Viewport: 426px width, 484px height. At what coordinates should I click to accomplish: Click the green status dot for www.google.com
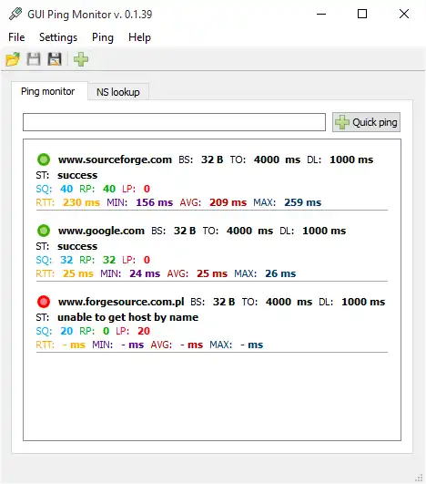pyautogui.click(x=44, y=231)
